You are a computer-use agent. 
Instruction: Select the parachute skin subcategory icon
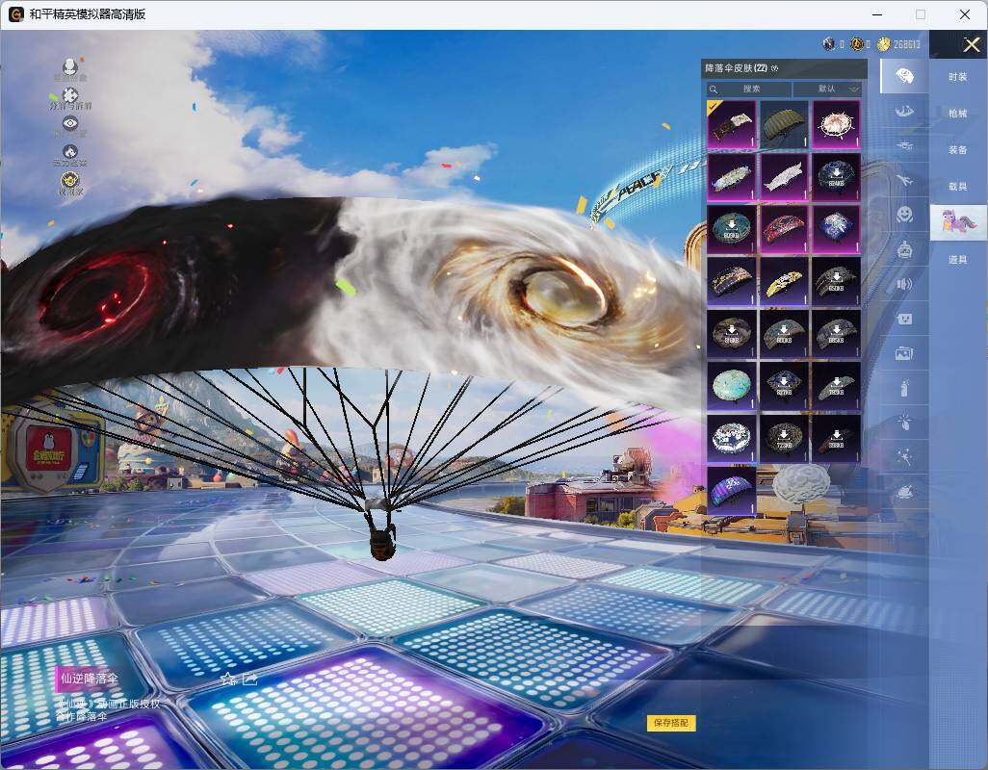(x=904, y=76)
